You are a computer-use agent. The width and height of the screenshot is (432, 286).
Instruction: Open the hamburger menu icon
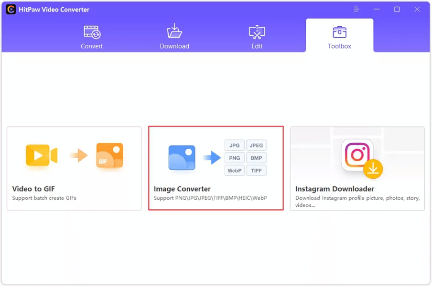tap(356, 10)
